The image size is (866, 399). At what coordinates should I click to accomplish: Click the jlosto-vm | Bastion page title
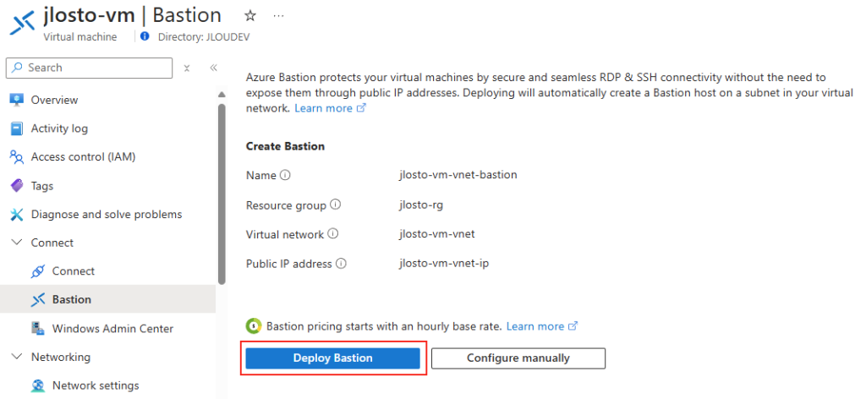(132, 15)
